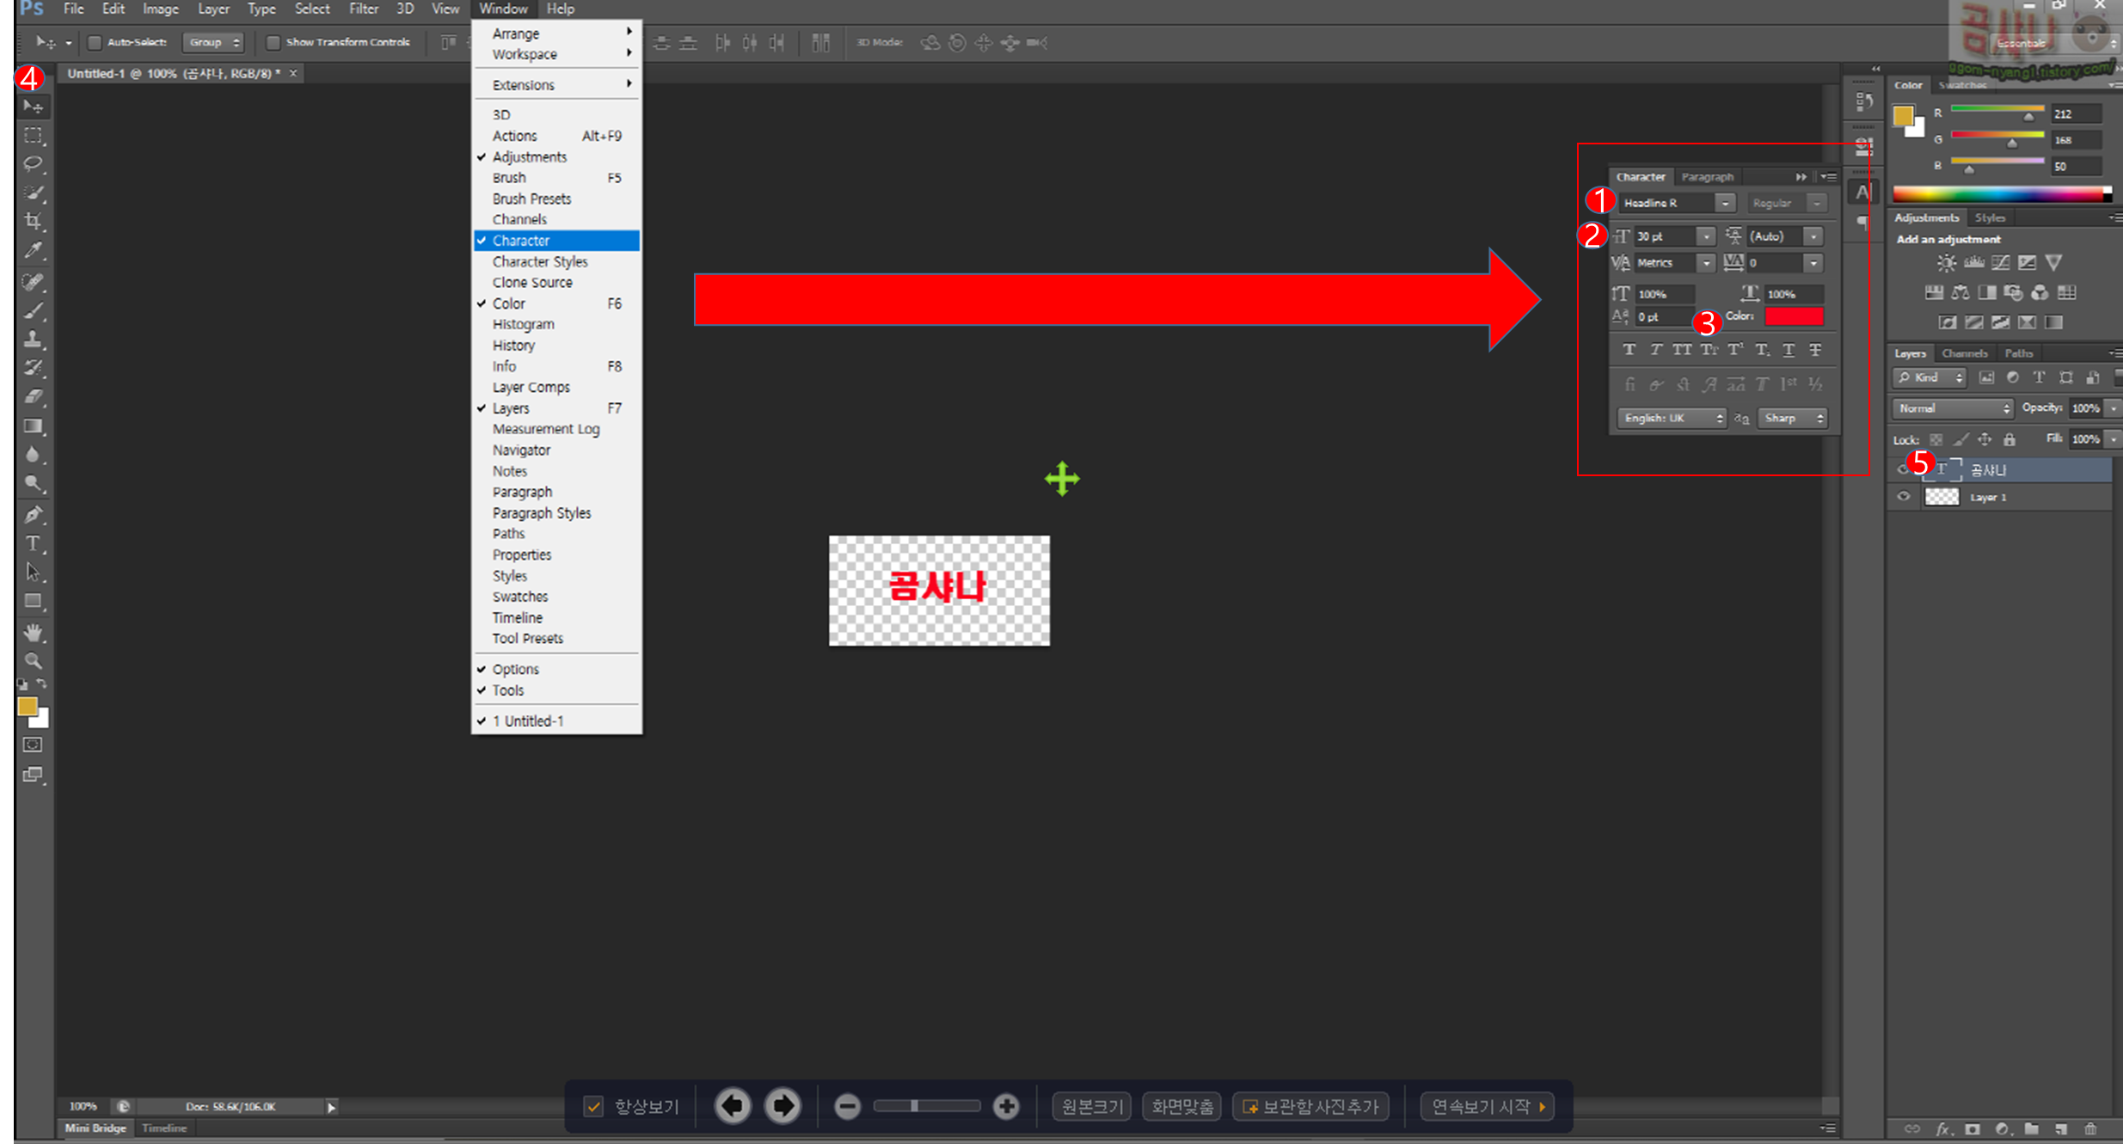Open the Sharp anti-aliasing dropdown
This screenshot has height=1144, width=2123.
pyautogui.click(x=1792, y=419)
